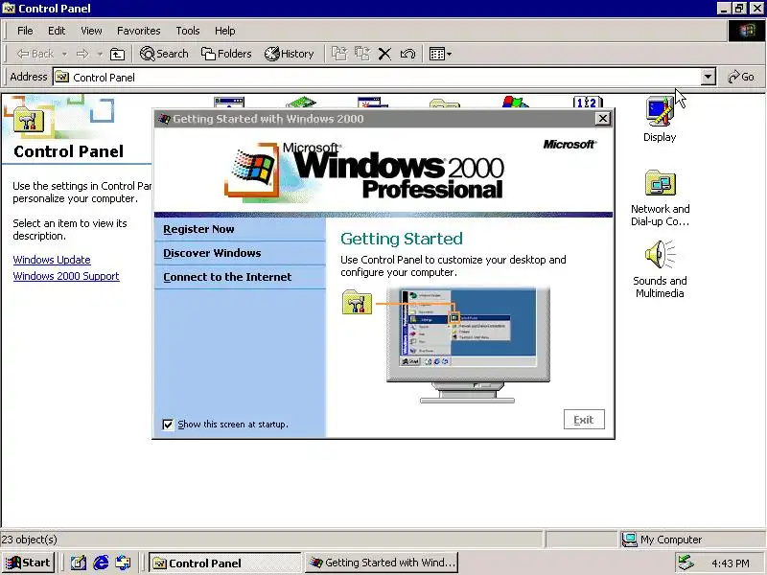Image resolution: width=767 pixels, height=575 pixels.
Task: Open the Tools menu
Action: click(x=188, y=31)
